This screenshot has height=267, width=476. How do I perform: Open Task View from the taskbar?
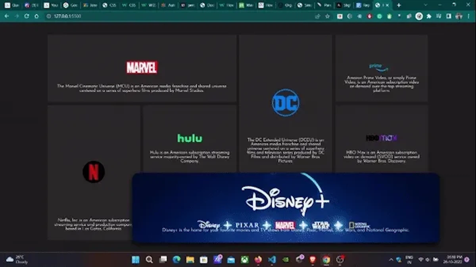(x=163, y=259)
